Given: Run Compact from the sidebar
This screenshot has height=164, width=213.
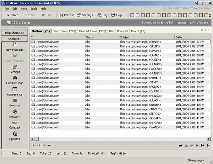Looking at the screenshot, I should pyautogui.click(x=15, y=125).
